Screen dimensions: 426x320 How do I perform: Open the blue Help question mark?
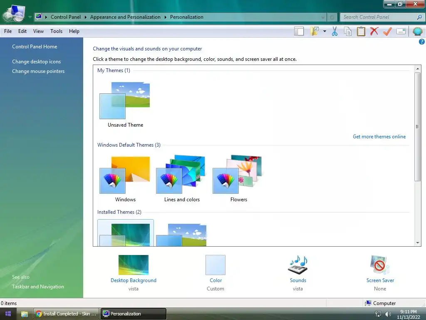(421, 42)
